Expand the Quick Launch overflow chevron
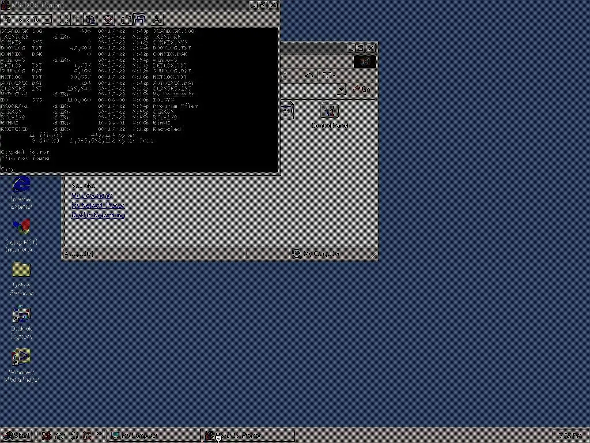 [x=99, y=434]
